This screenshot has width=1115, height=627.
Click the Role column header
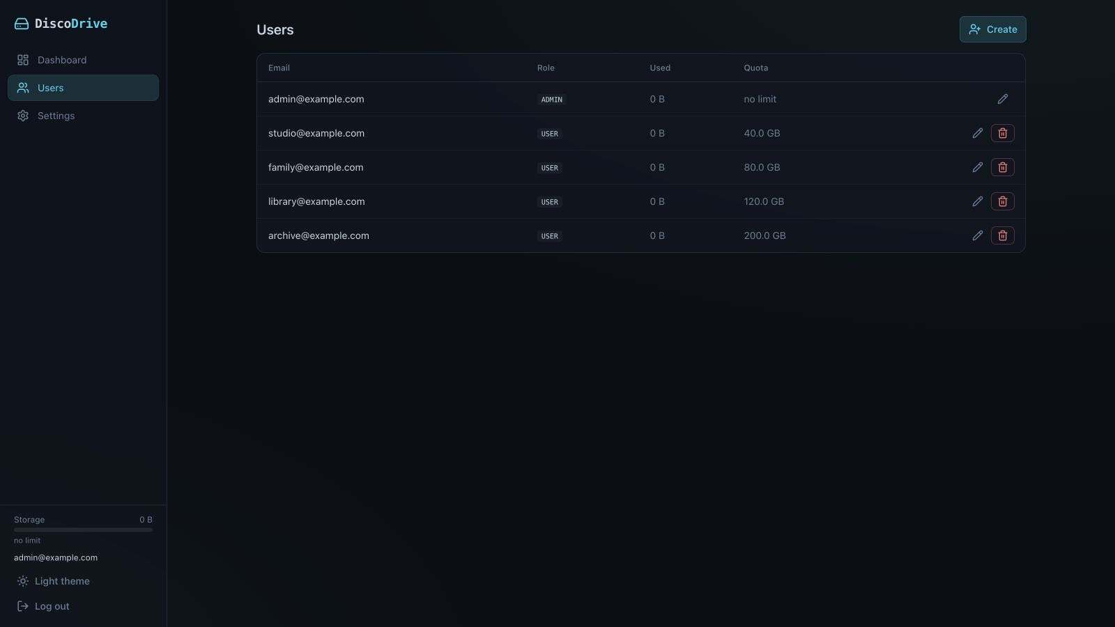[x=546, y=68]
